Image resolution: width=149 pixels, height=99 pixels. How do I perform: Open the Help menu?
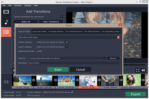point(36,5)
